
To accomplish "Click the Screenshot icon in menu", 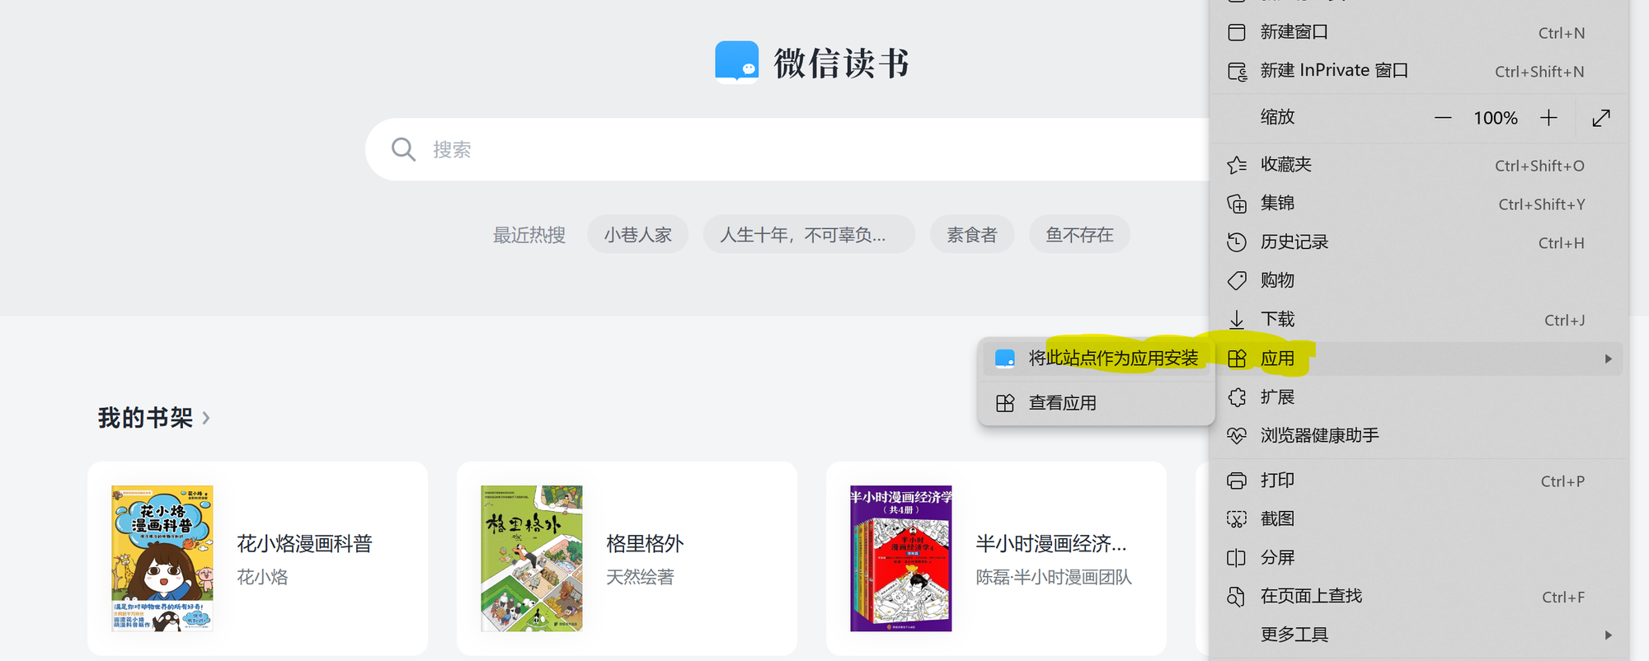I will [x=1237, y=519].
